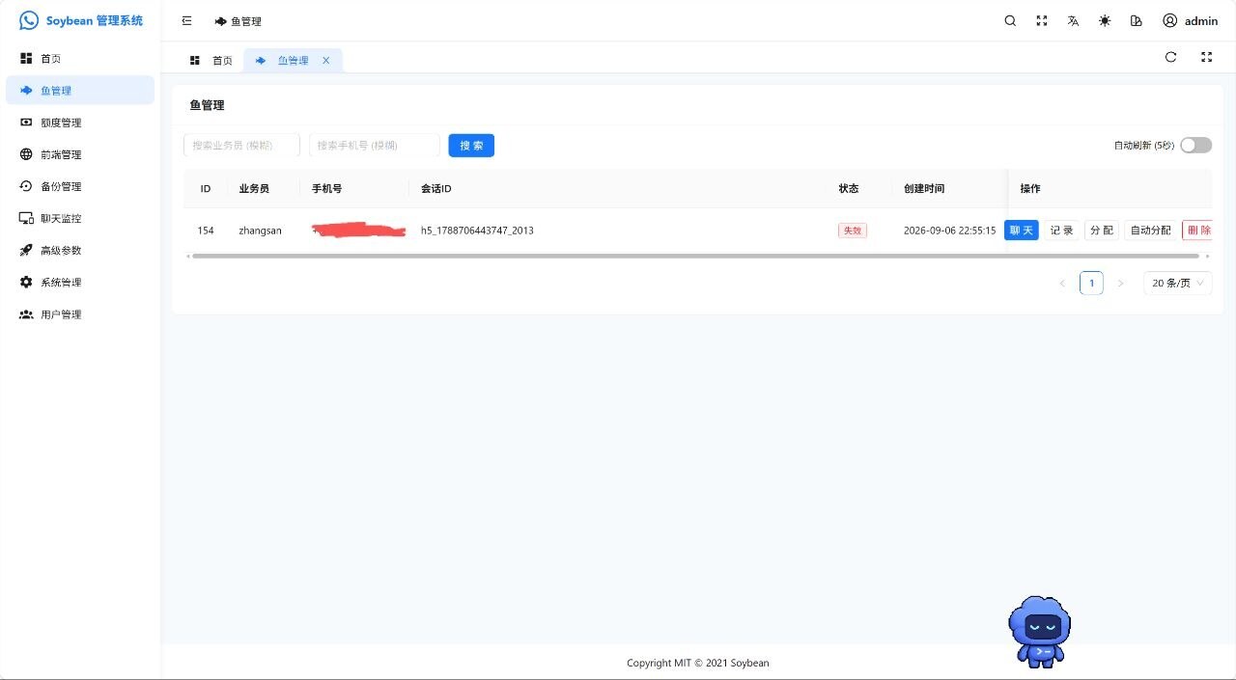Image resolution: width=1236 pixels, height=680 pixels.
Task: Click the 业务员 column header
Action: [x=254, y=188]
